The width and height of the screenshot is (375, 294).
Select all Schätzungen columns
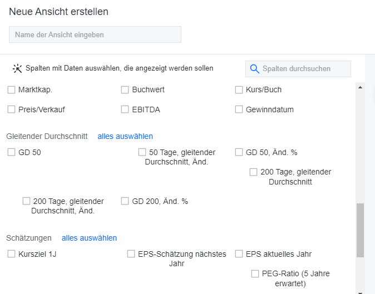tap(89, 238)
